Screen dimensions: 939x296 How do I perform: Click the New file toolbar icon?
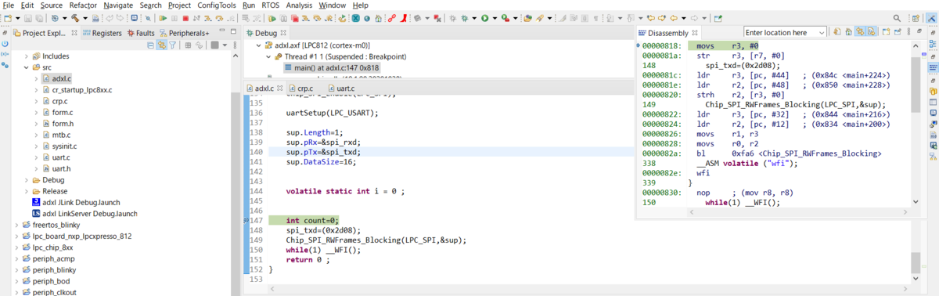tap(7, 17)
